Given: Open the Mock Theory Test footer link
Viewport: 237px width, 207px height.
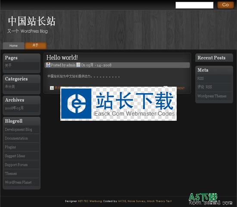Looking at the screenshot, I should click(159, 201).
